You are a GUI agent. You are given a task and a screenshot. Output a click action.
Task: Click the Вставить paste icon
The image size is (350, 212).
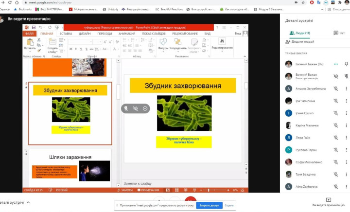(x=30, y=43)
